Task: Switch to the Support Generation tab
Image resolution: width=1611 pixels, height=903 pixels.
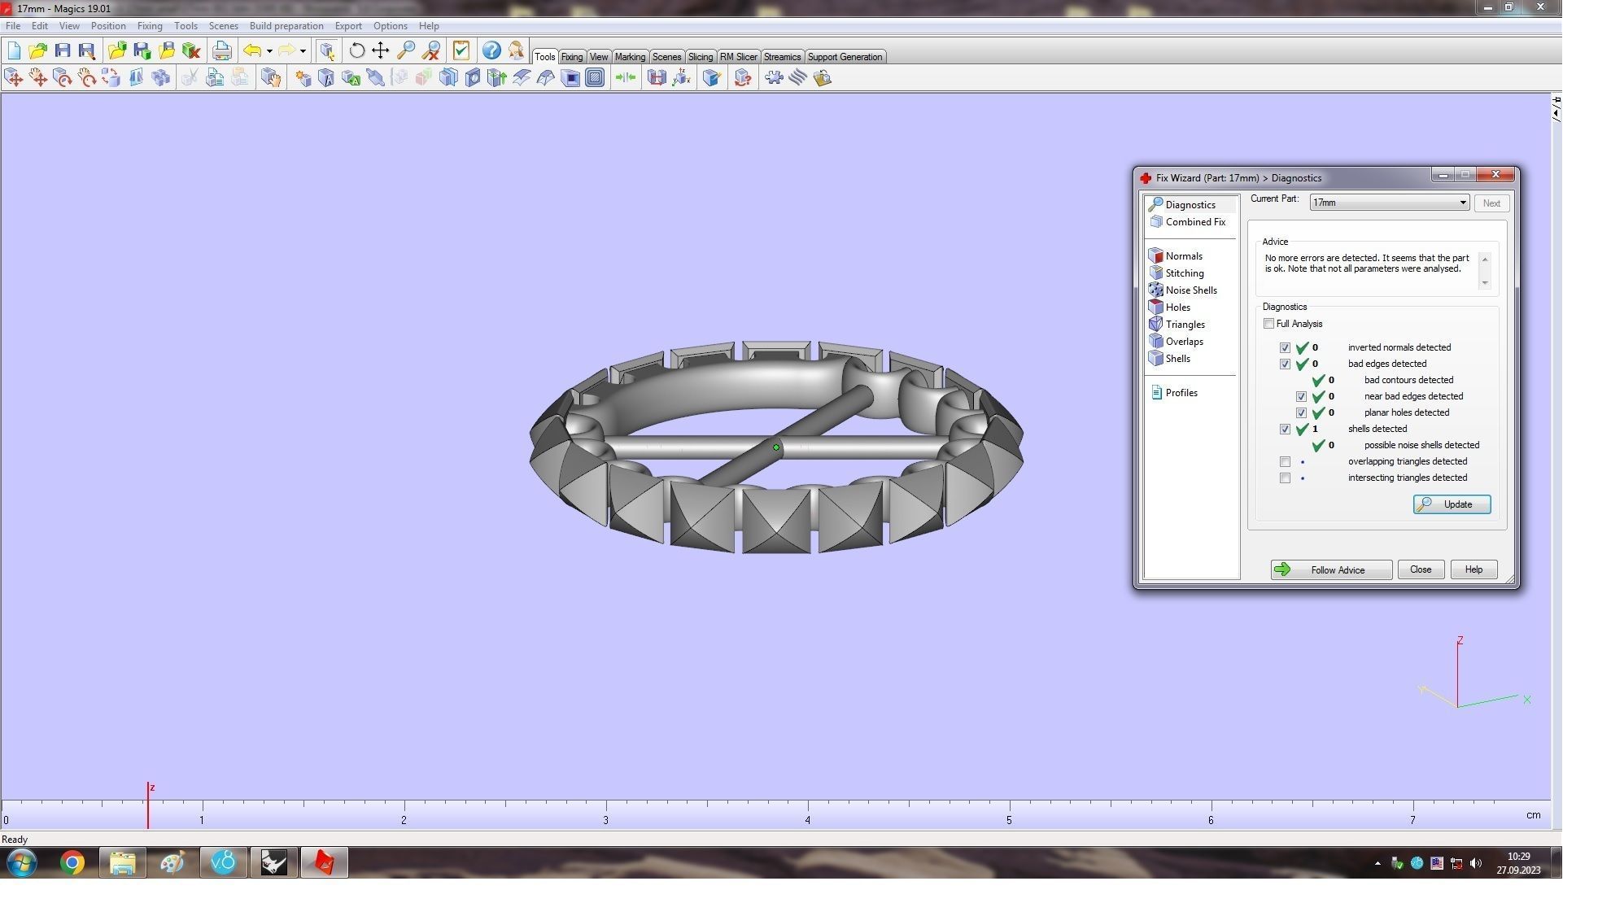Action: pyautogui.click(x=844, y=57)
